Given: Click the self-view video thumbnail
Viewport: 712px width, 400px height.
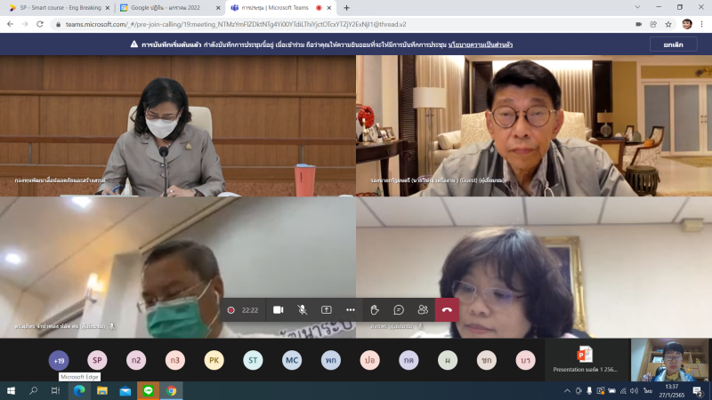Looking at the screenshot, I should [670, 360].
